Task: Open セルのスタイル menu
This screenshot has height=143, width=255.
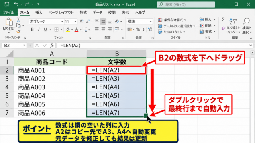Action: pos(172,32)
